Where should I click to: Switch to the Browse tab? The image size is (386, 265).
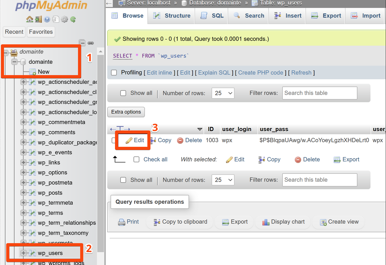tap(127, 16)
